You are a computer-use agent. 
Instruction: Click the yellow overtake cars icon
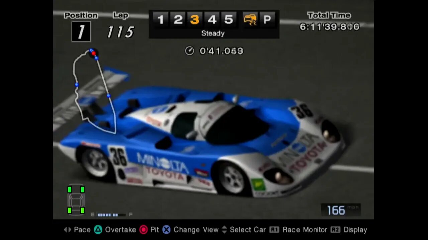click(x=250, y=20)
